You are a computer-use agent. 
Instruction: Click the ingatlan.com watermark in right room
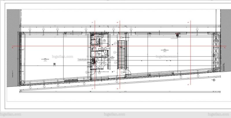point(167,57)
